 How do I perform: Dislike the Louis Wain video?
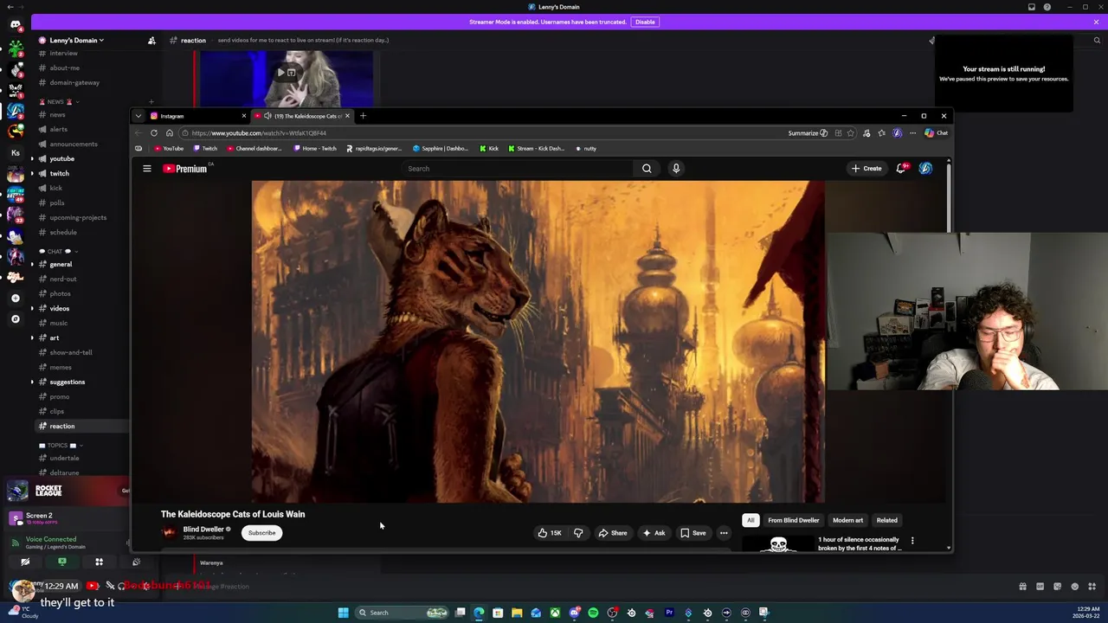tap(578, 533)
